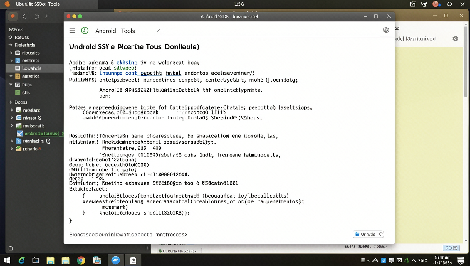Click the clock showing Sennaiy on taskbar
The image size is (470, 266).
442,260
